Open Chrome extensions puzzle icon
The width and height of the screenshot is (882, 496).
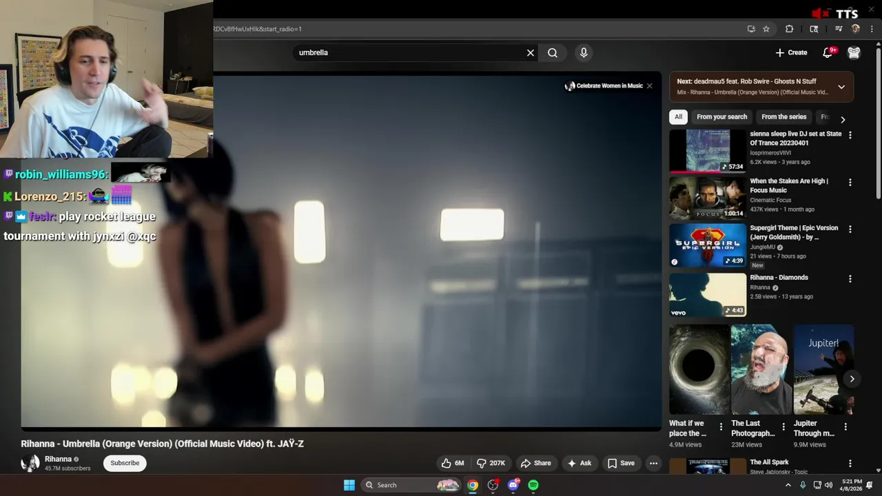[790, 29]
